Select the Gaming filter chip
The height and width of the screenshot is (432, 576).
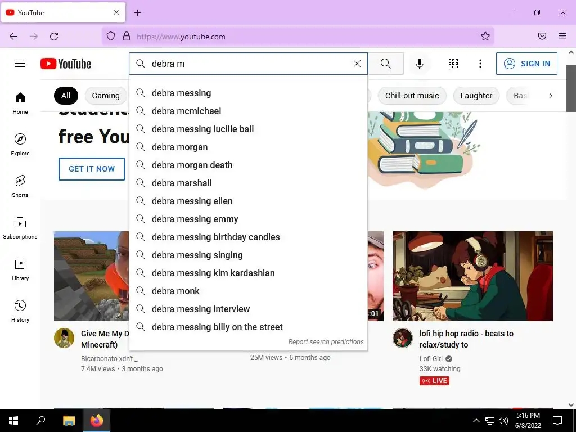pos(106,96)
